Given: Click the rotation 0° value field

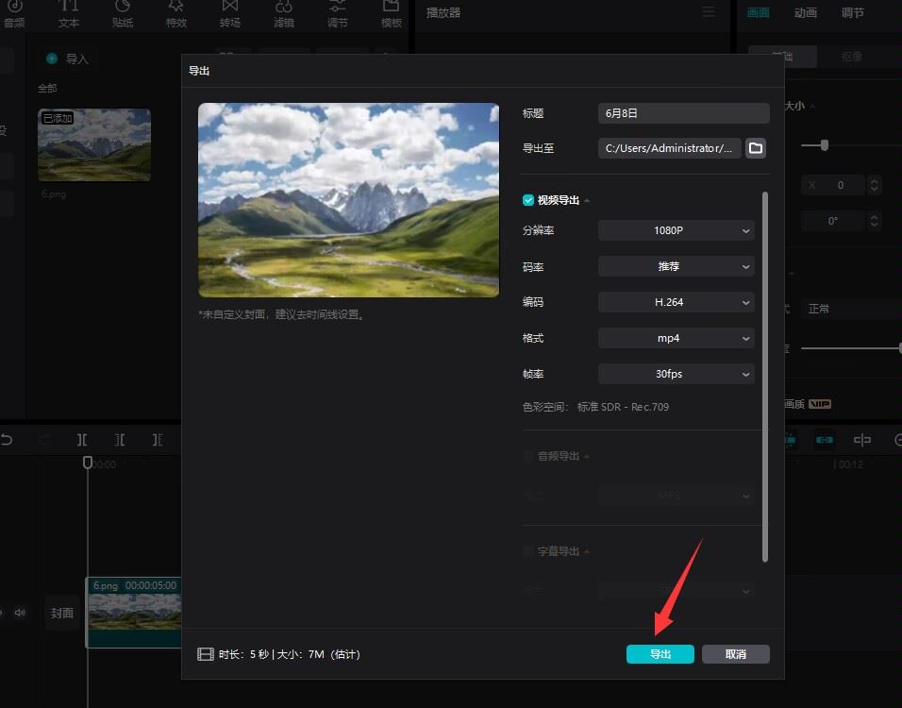Looking at the screenshot, I should (833, 221).
